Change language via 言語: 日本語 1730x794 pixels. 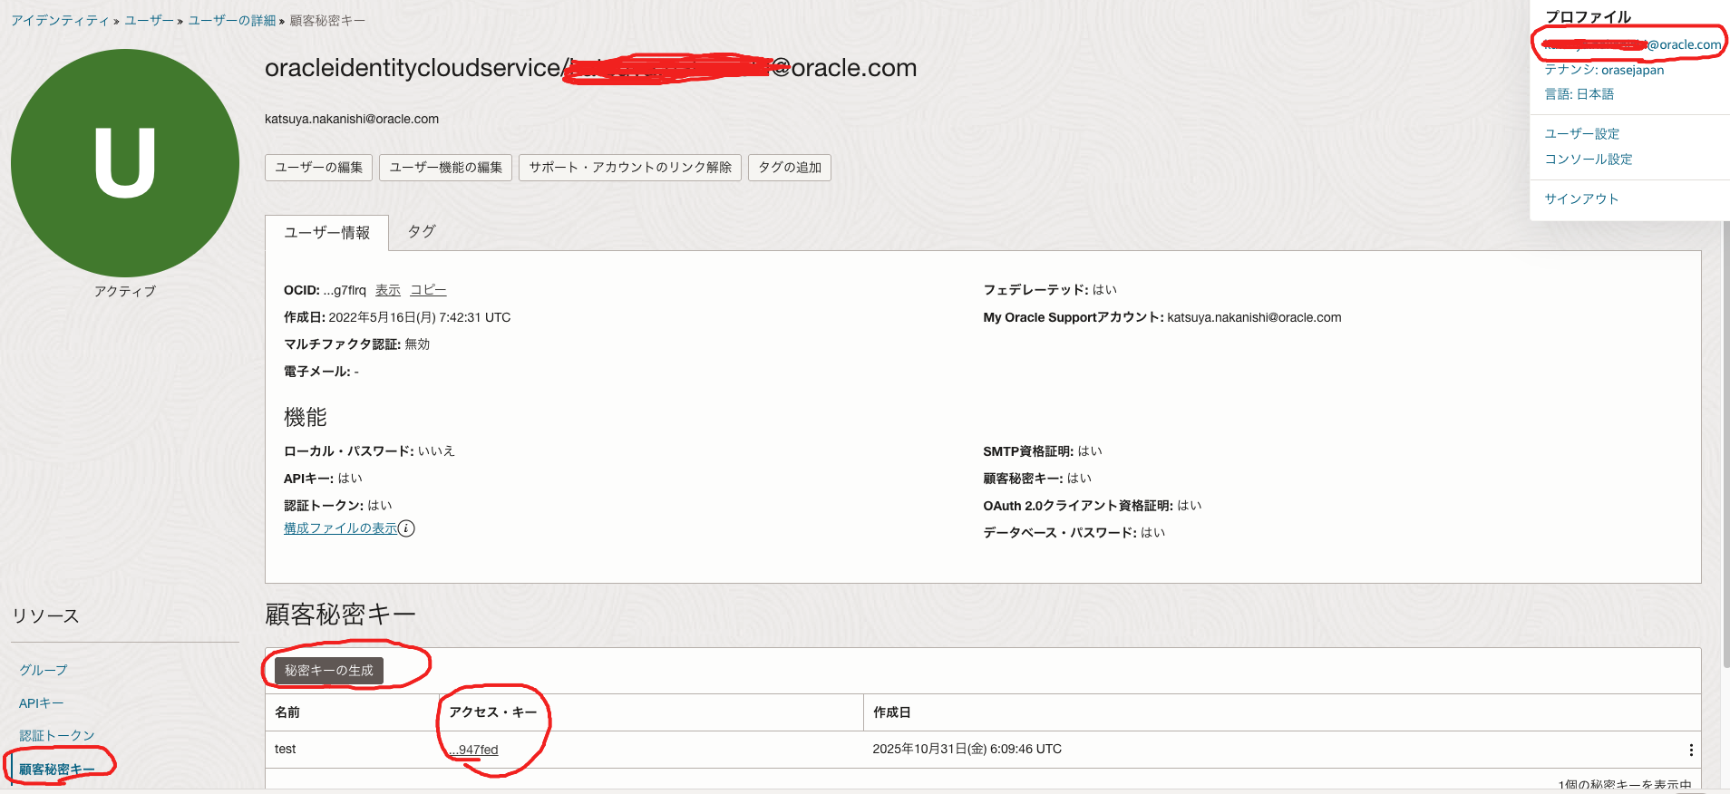coord(1579,94)
